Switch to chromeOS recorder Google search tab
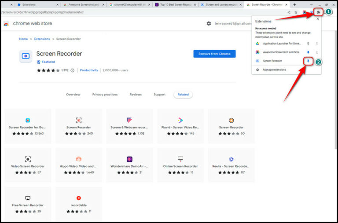The height and width of the screenshot is (223, 338). pyautogui.click(x=129, y=4)
